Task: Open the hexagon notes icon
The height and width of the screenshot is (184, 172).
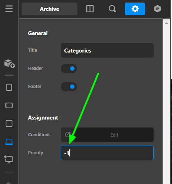Action: (x=158, y=9)
